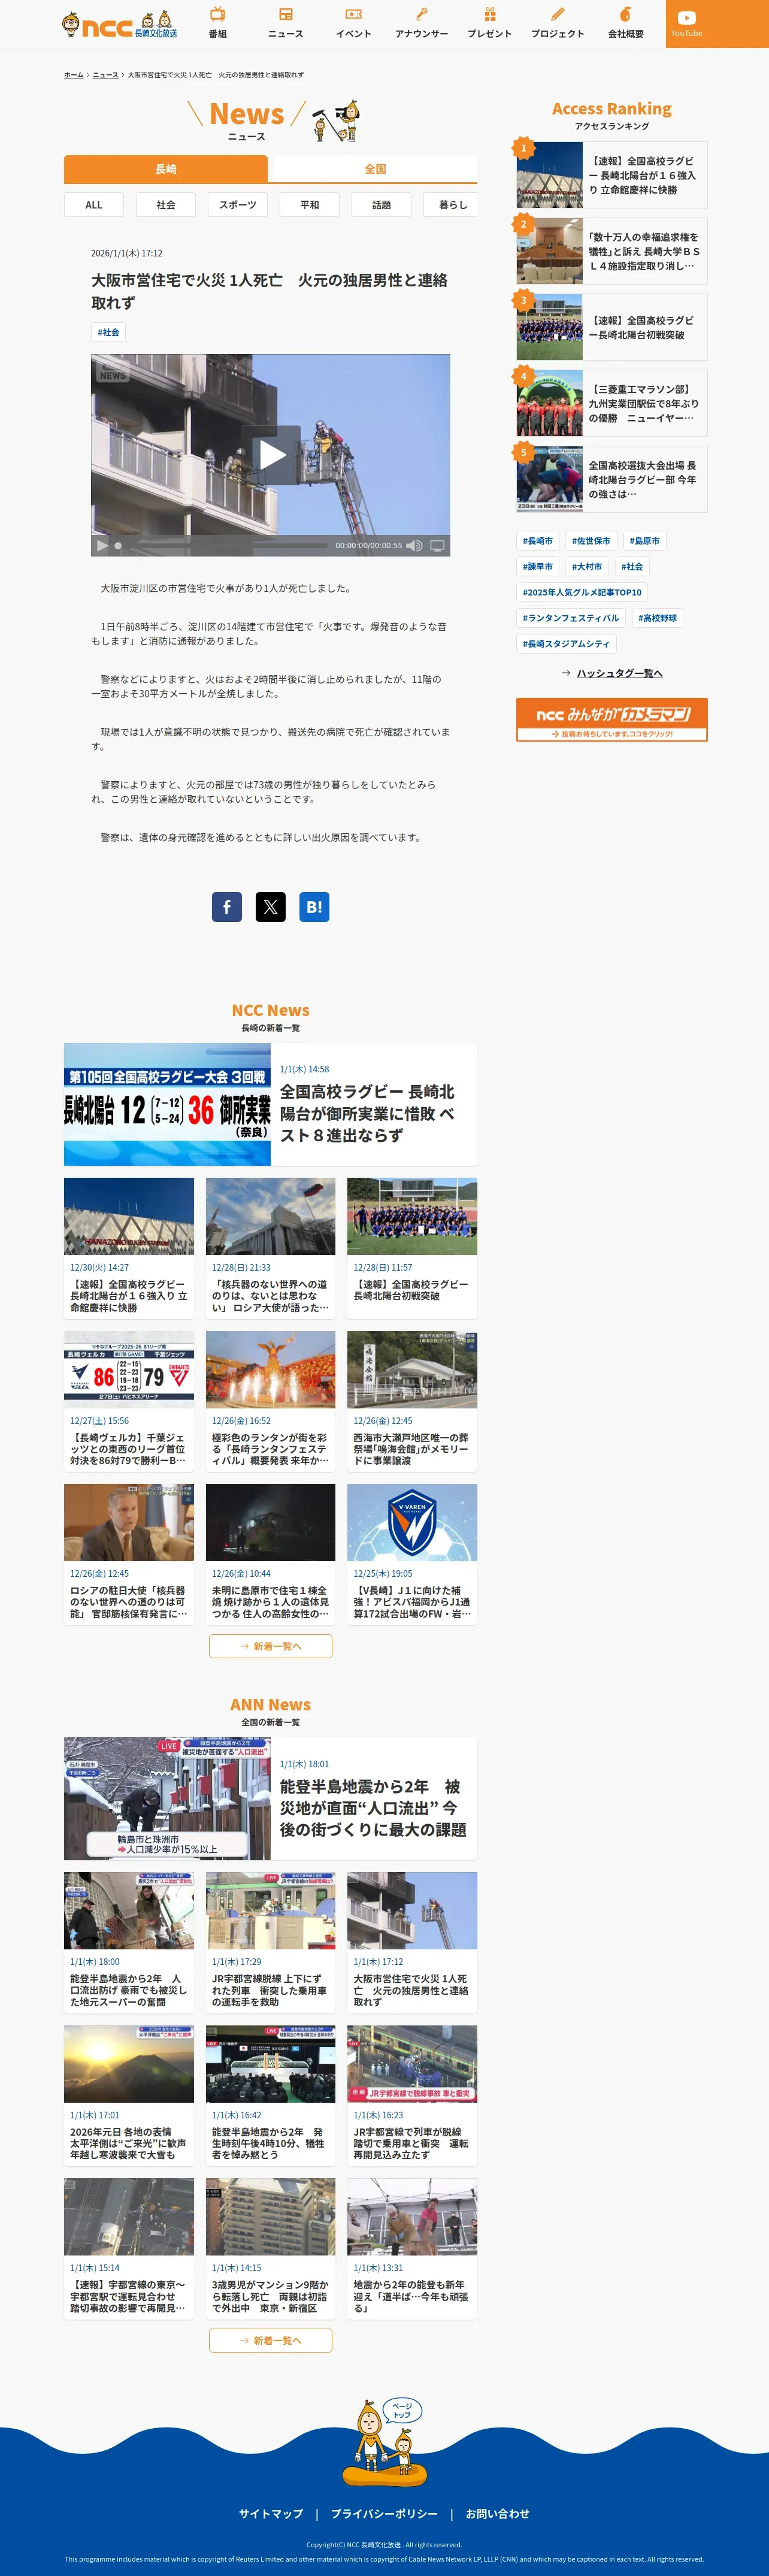Click the #社会 tag under the headline
The height and width of the screenshot is (2576, 769).
108,332
